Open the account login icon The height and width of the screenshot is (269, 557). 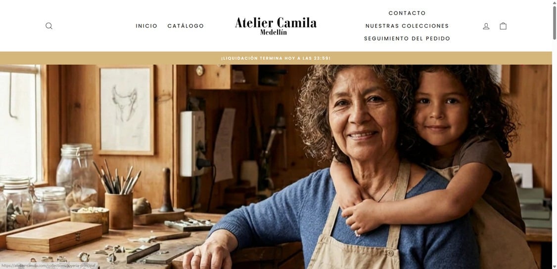tap(486, 26)
